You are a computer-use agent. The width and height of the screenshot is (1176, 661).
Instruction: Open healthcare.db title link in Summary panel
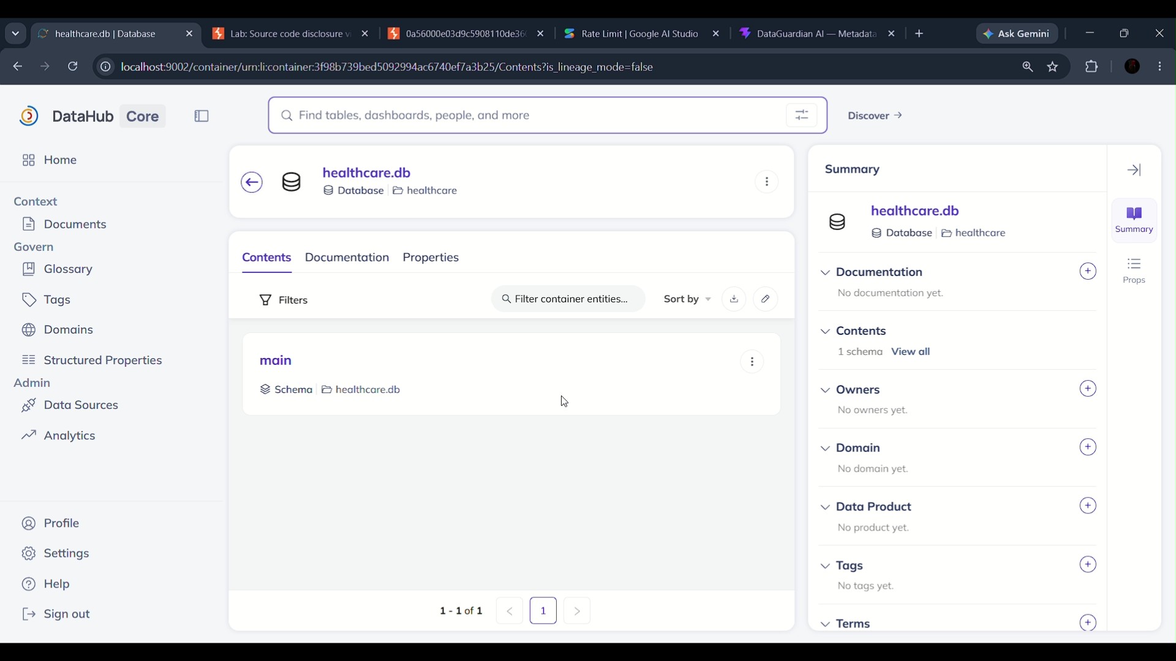(x=915, y=211)
